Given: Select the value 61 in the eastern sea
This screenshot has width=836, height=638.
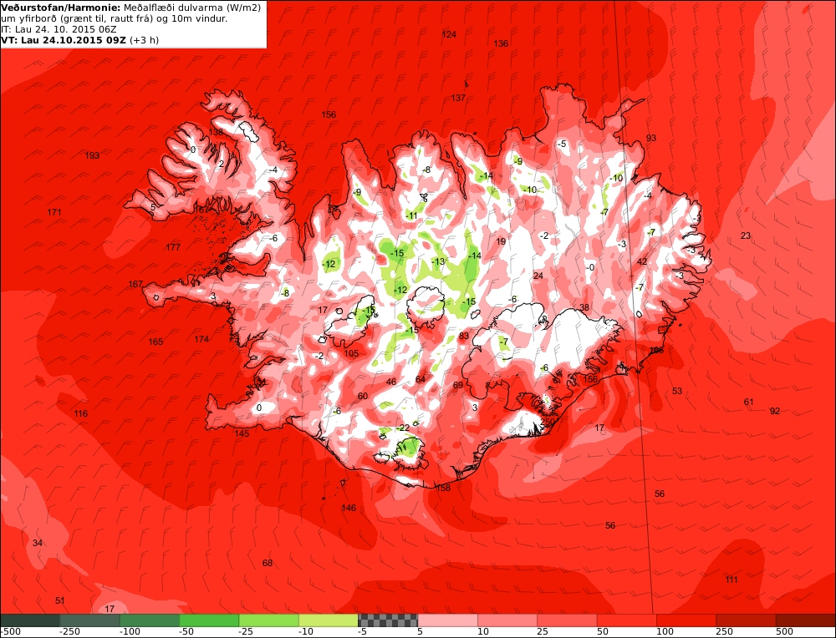Looking at the screenshot, I should (x=749, y=402).
